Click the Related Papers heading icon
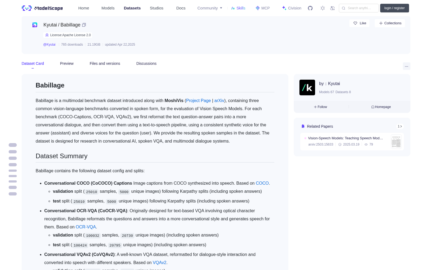 303,126
